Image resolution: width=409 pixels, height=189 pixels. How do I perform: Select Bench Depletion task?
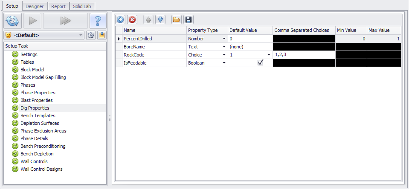point(37,154)
